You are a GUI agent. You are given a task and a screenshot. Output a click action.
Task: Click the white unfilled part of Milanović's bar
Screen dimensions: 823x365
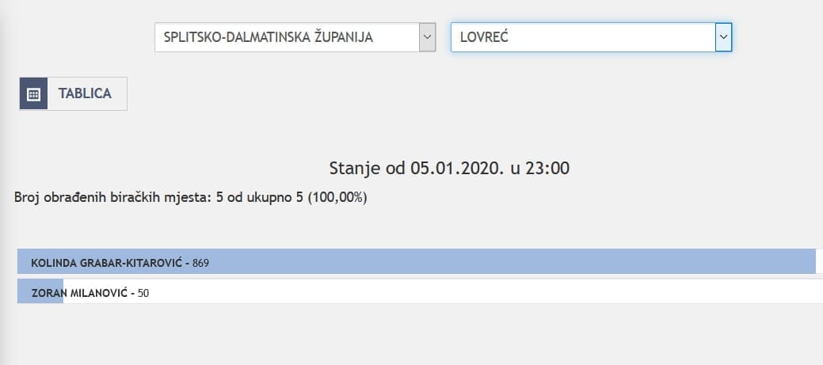tap(475, 292)
